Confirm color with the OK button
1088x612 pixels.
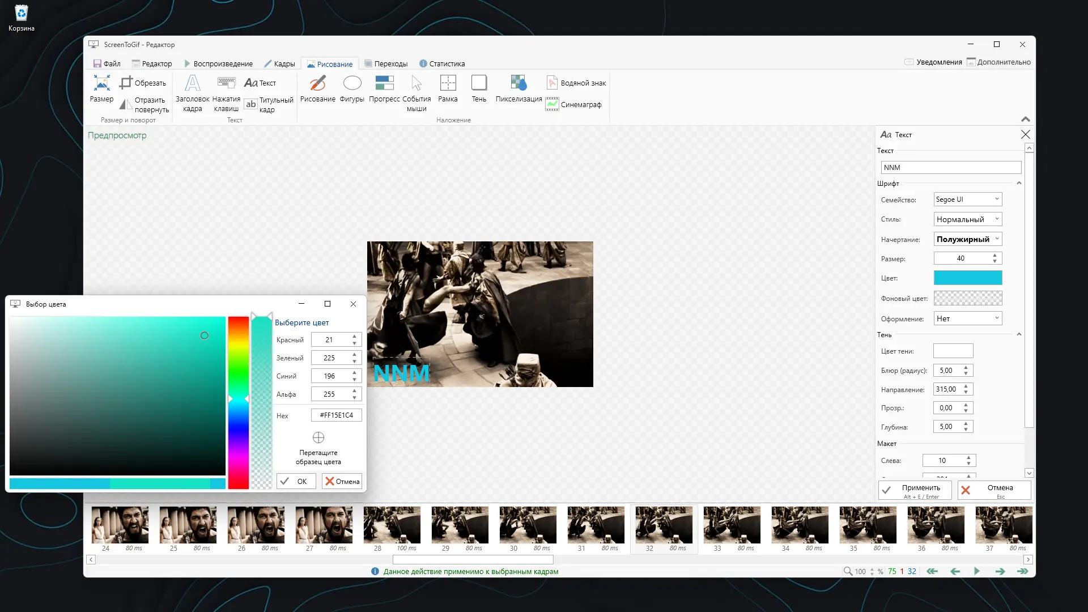296,481
